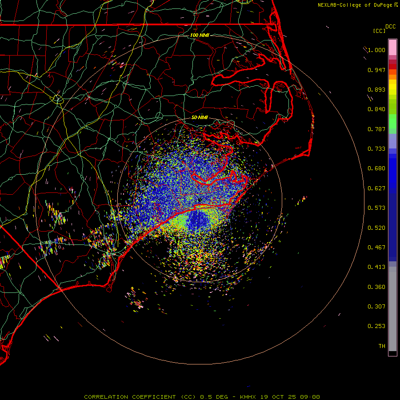Select the 0.413 scale value
The image size is (400, 400).
[x=376, y=267]
